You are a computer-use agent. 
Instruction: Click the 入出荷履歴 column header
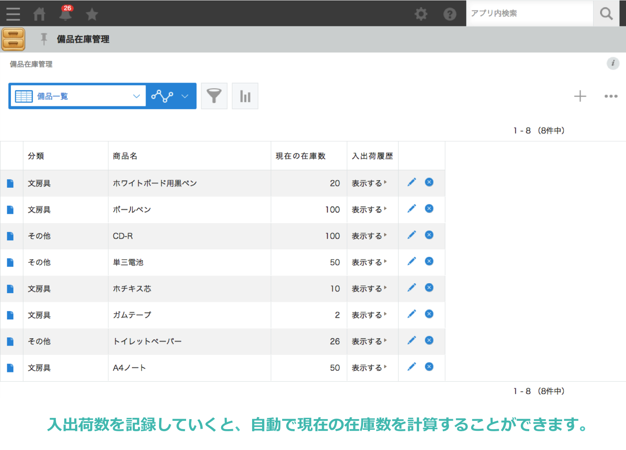(372, 156)
